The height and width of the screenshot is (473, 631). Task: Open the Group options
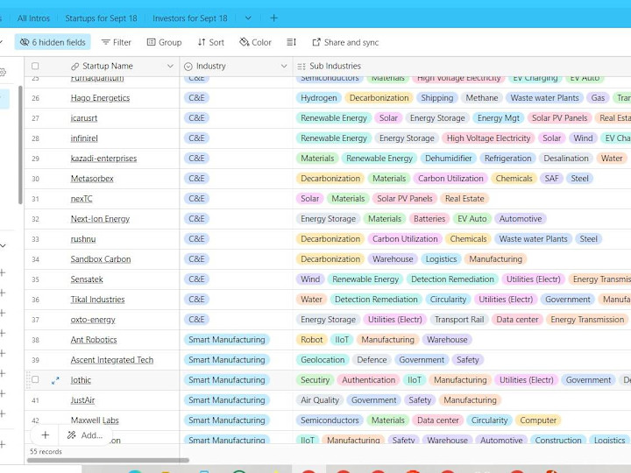point(164,42)
